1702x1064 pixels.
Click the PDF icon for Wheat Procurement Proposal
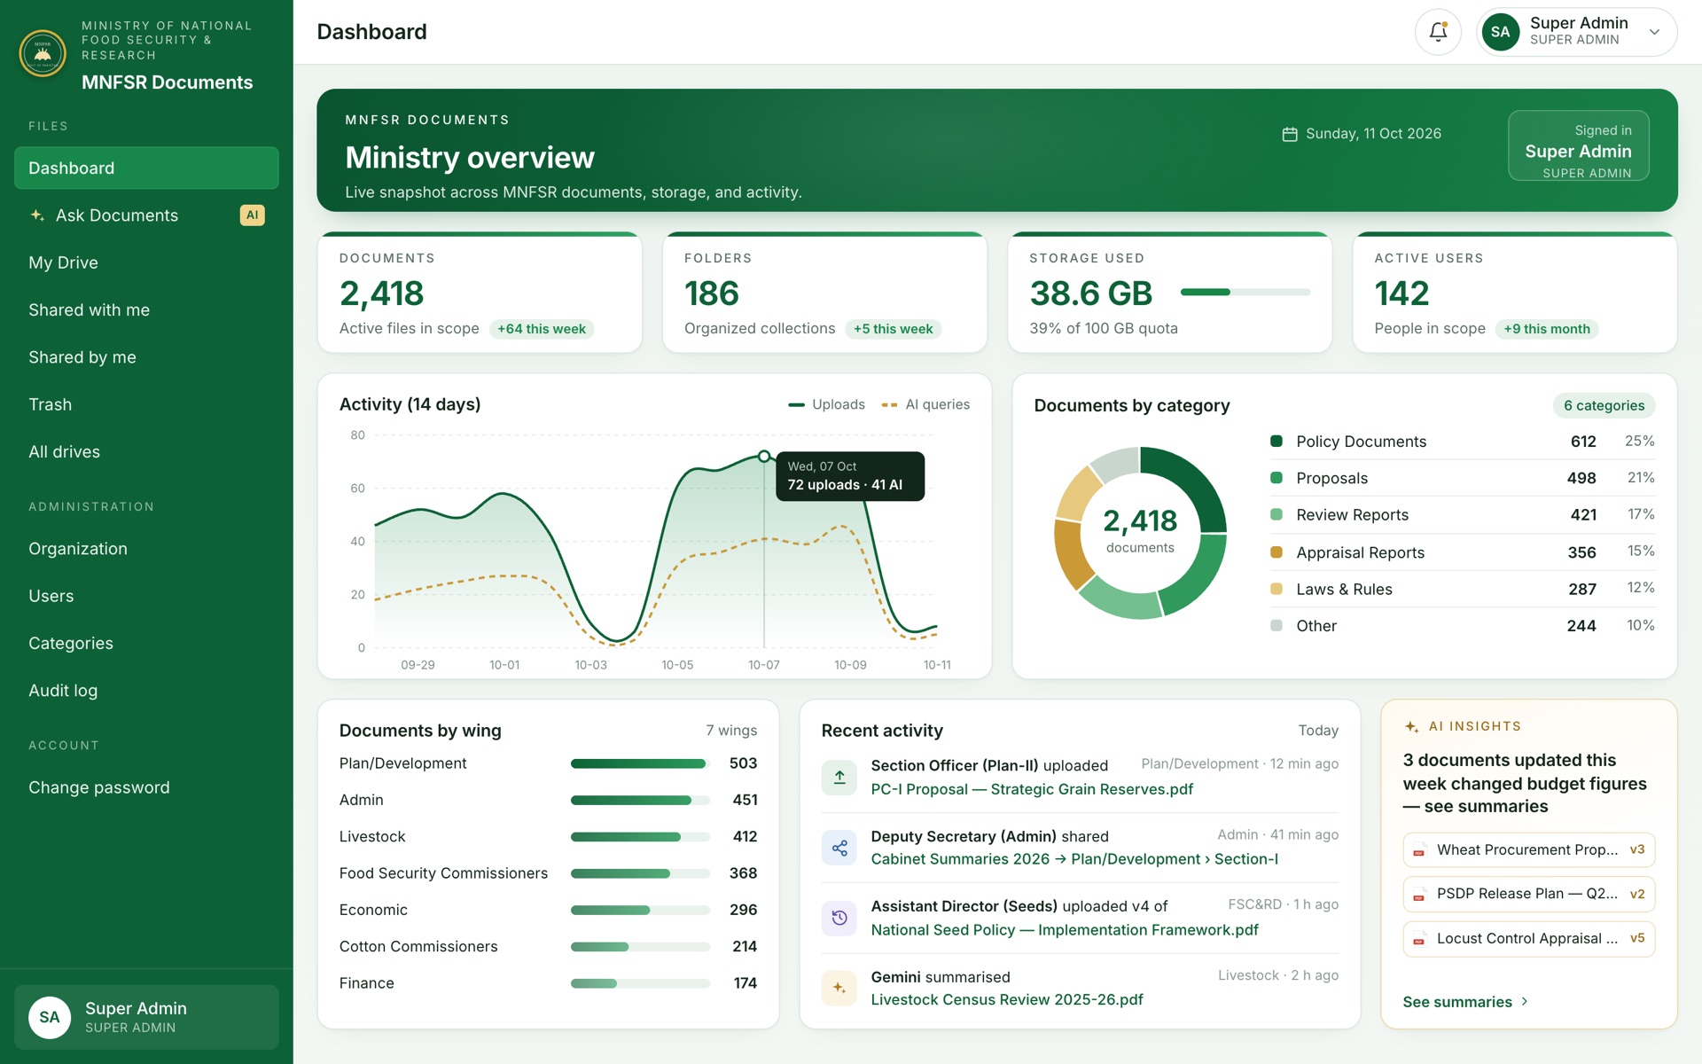(x=1419, y=850)
